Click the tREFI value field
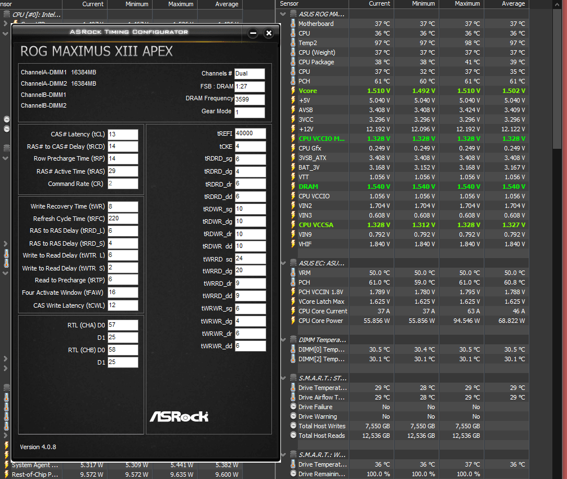This screenshot has height=479, width=567. point(250,134)
